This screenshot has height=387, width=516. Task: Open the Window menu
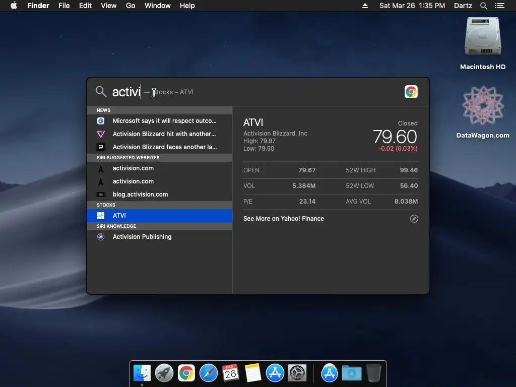(x=158, y=6)
